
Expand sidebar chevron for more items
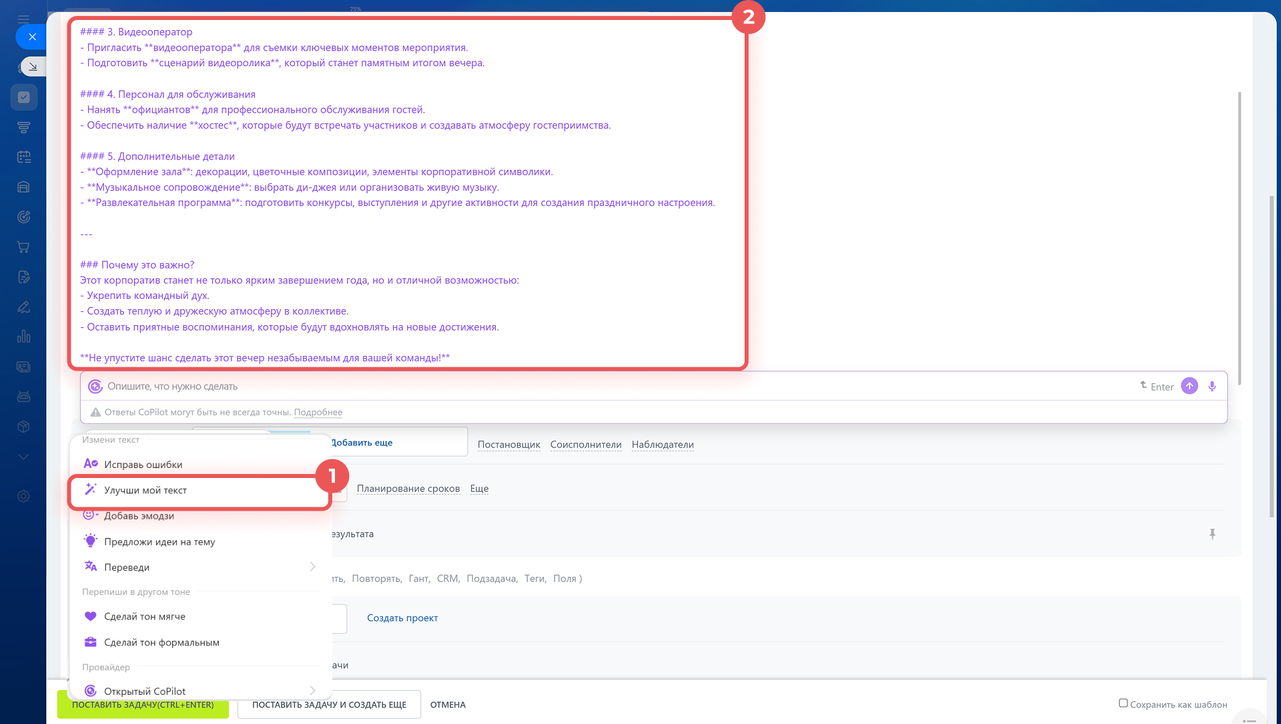coord(24,457)
